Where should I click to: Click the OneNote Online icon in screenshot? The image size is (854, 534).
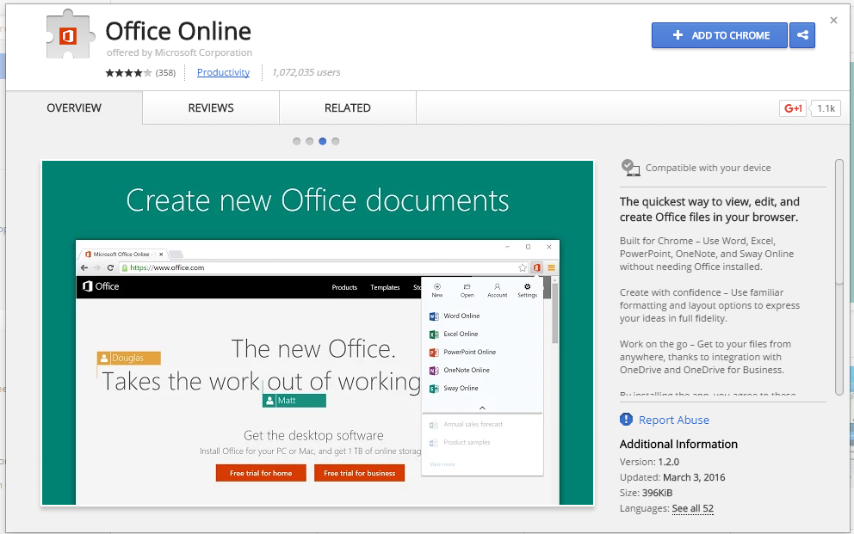(434, 371)
